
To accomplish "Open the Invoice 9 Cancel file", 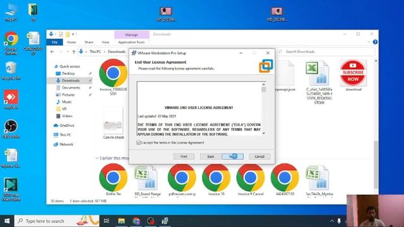I will point(251,180).
